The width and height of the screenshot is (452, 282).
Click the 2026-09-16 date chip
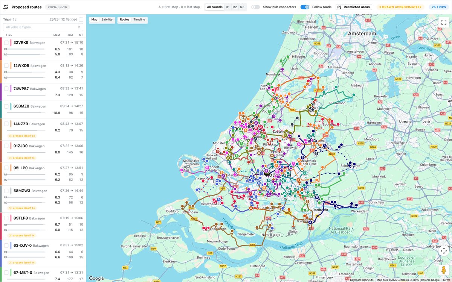point(57,7)
